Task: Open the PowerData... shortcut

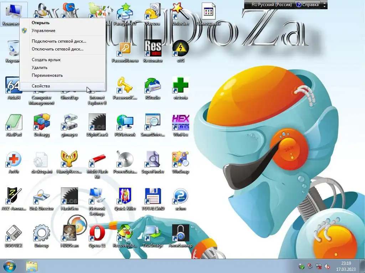Action: (125, 162)
